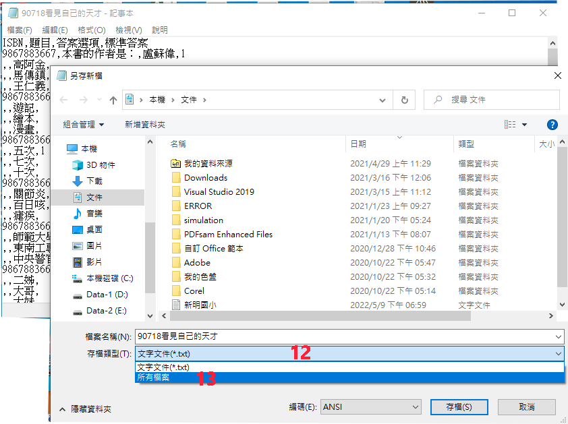Screen dimensions: 568x424
Task: Click 文件 in the address breadcrumb
Action: point(189,100)
